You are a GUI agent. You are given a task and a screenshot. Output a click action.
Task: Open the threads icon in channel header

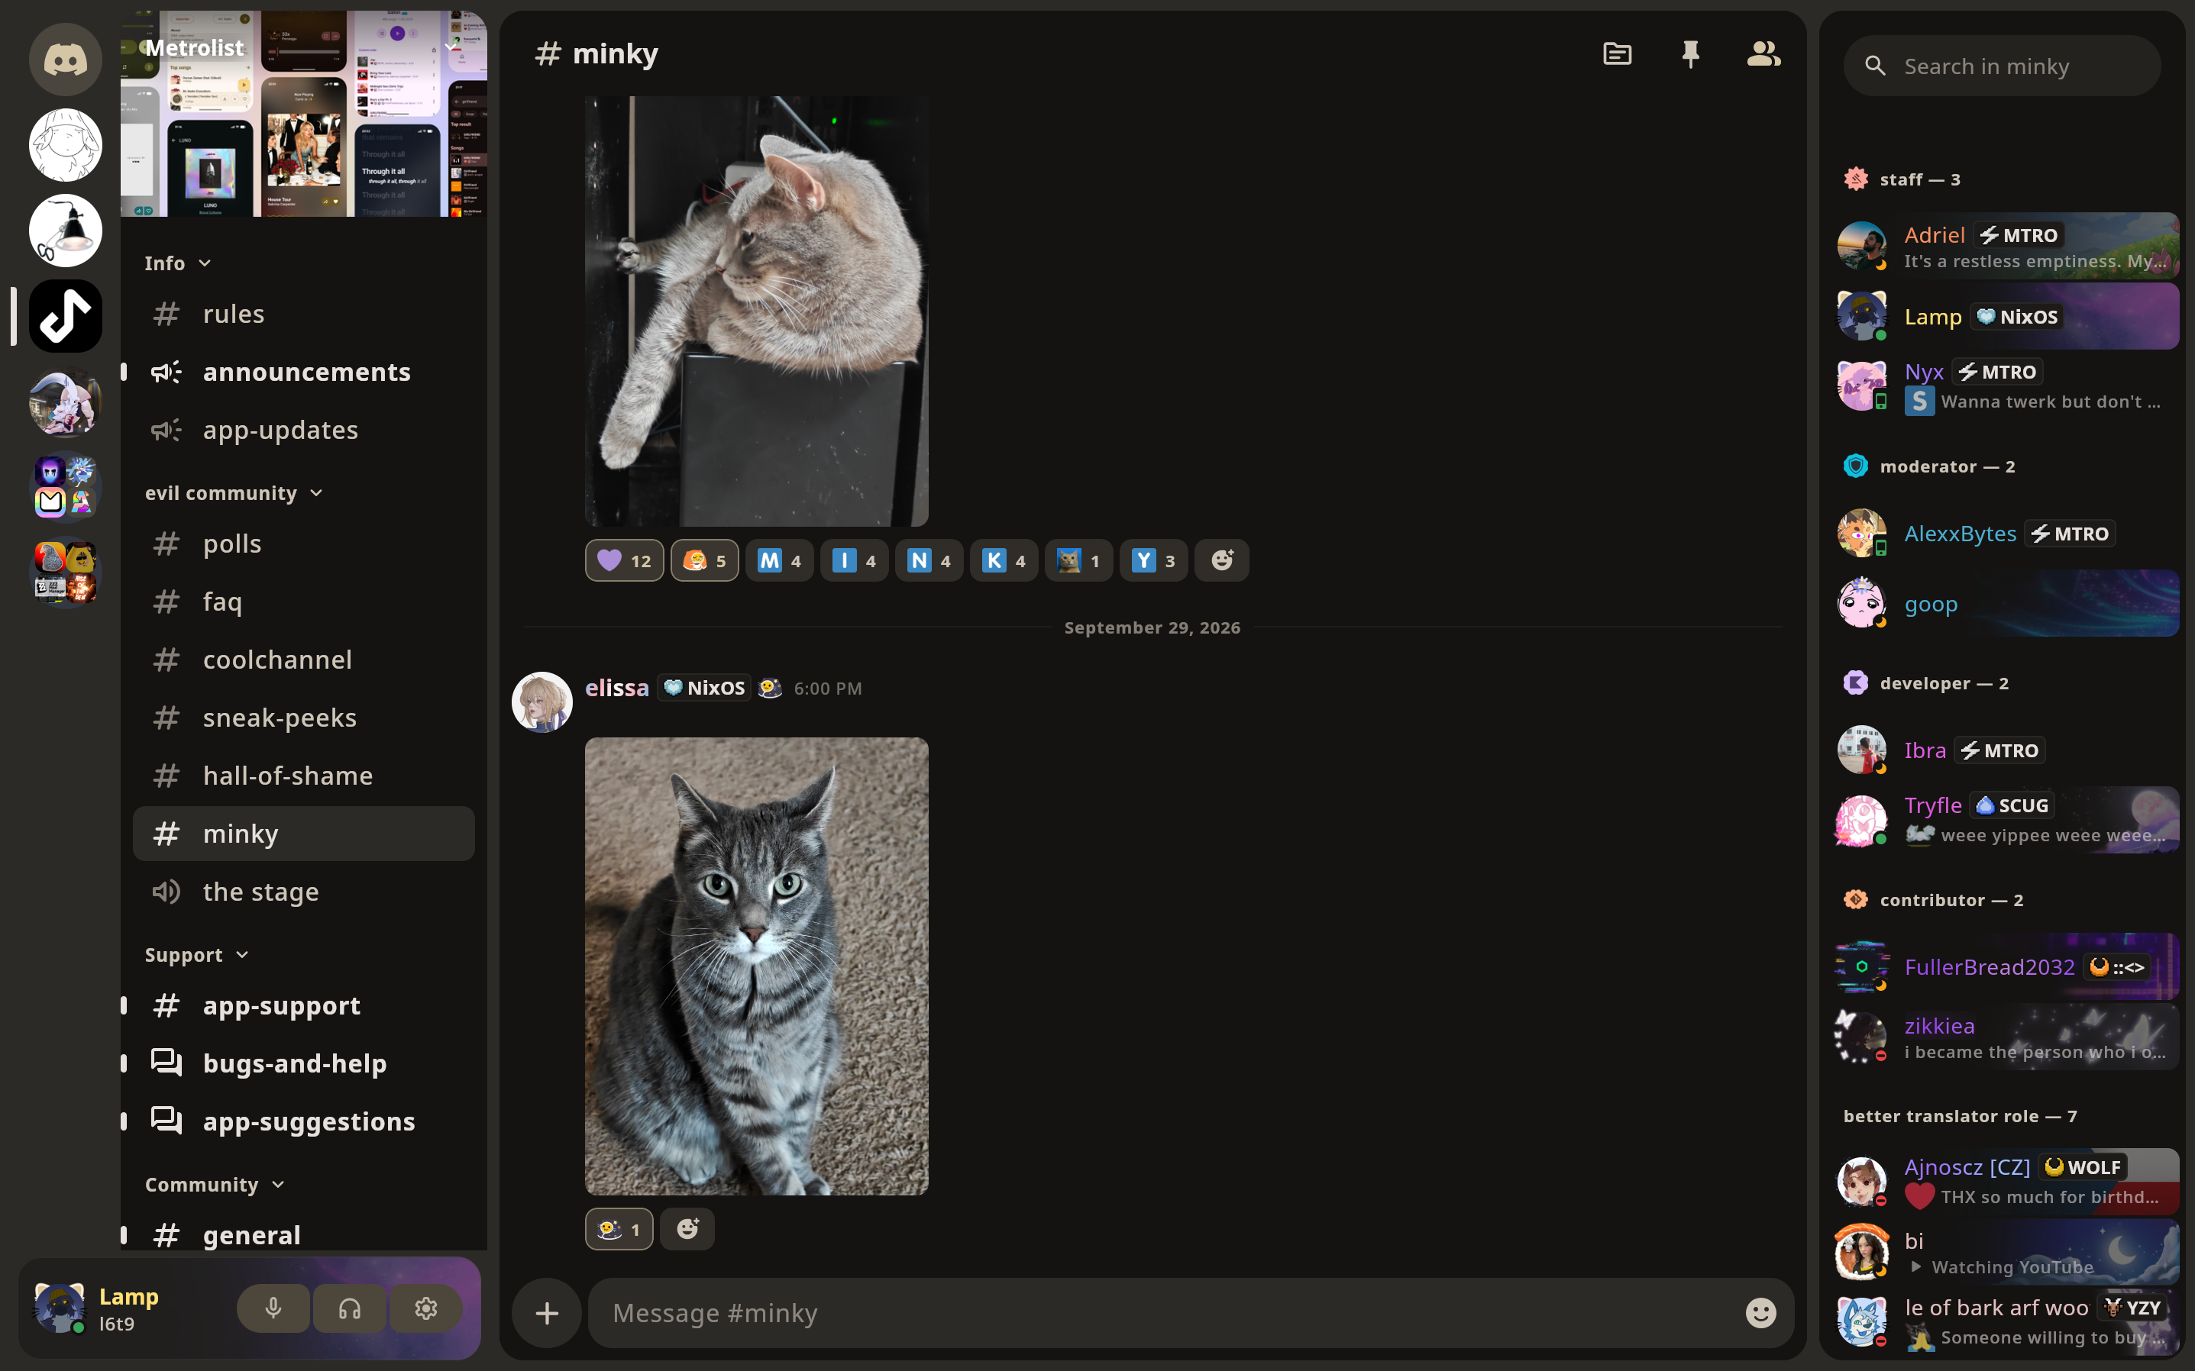coord(1617,54)
